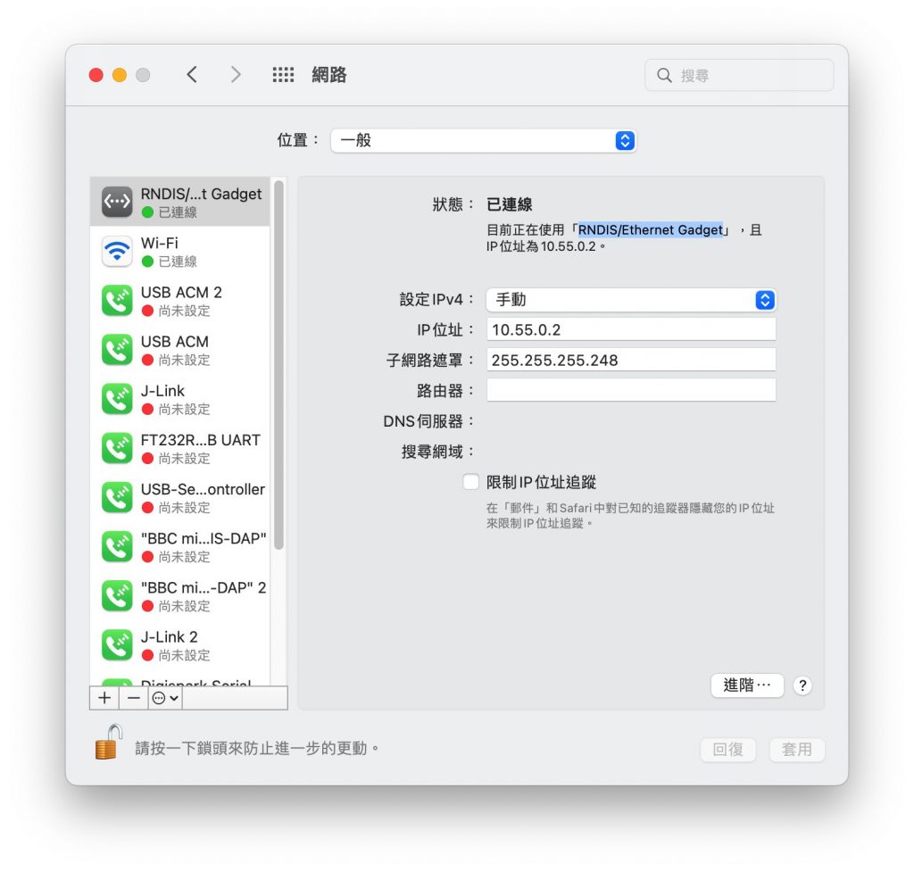Select J-Link in the service list

click(x=179, y=399)
